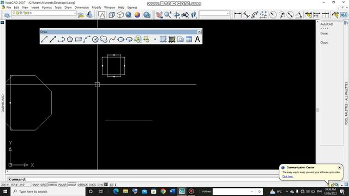Viewport: 349px width, 196px height.
Task: Click the Quick Dimension icon
Action: pos(308,15)
